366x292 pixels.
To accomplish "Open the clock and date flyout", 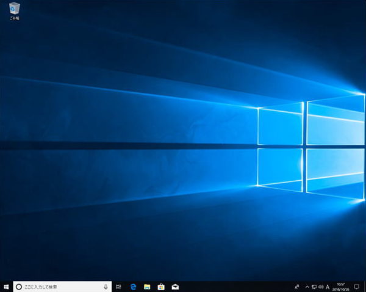I will tap(341, 287).
